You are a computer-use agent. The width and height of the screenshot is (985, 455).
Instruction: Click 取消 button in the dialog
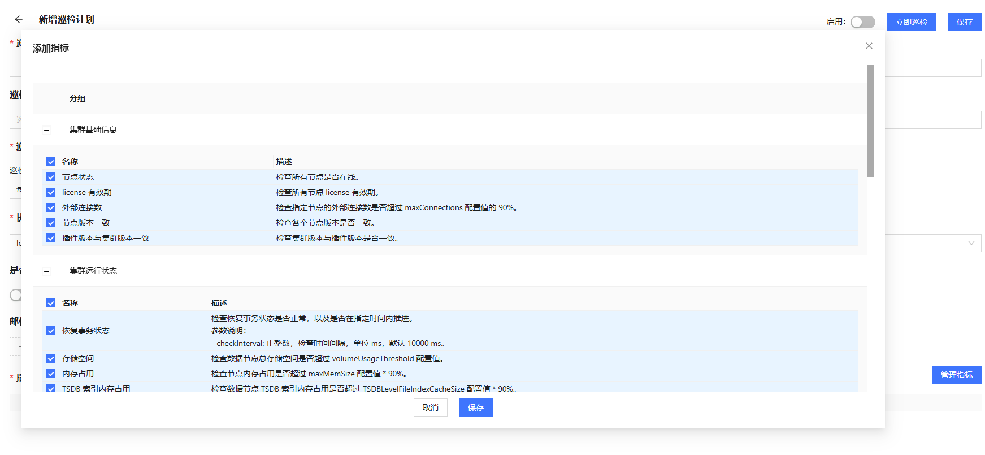(x=430, y=408)
